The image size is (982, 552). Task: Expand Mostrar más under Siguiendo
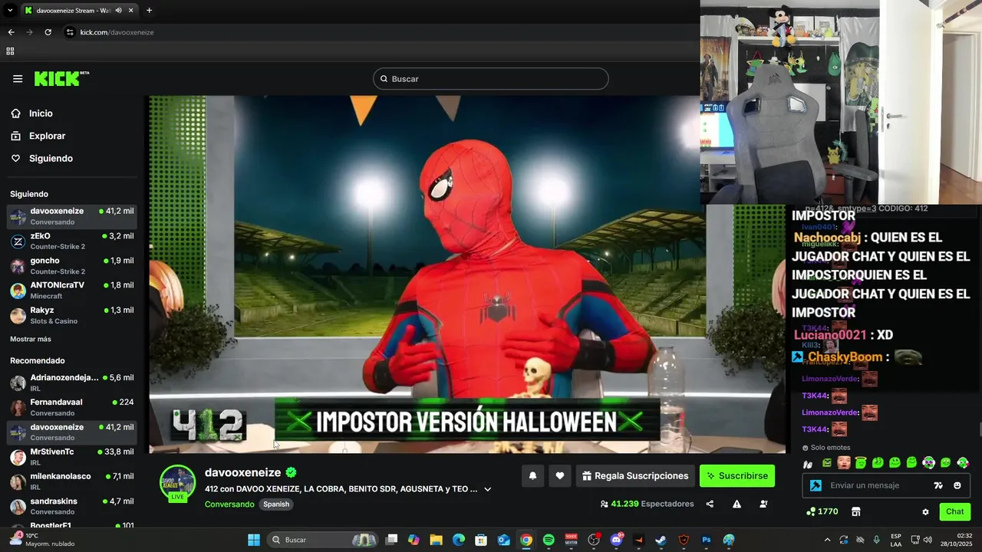point(31,339)
